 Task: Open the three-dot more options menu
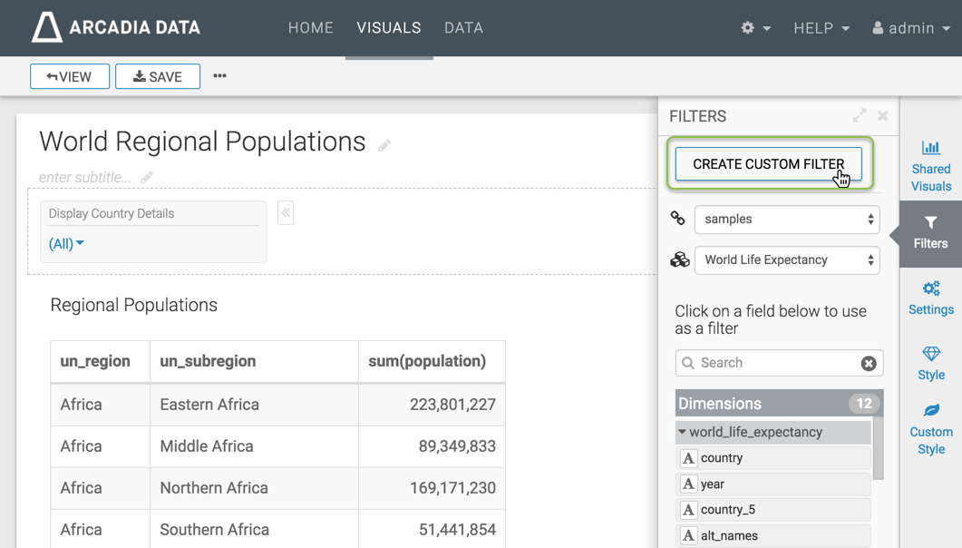[x=219, y=76]
